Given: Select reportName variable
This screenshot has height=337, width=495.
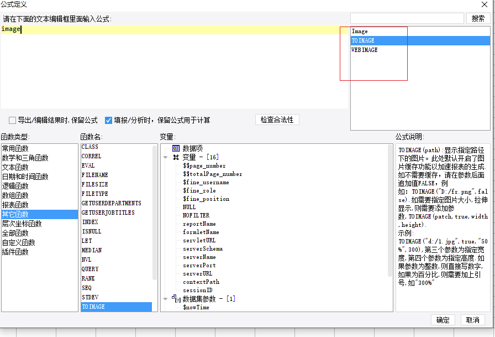Looking at the screenshot, I should tap(199, 224).
